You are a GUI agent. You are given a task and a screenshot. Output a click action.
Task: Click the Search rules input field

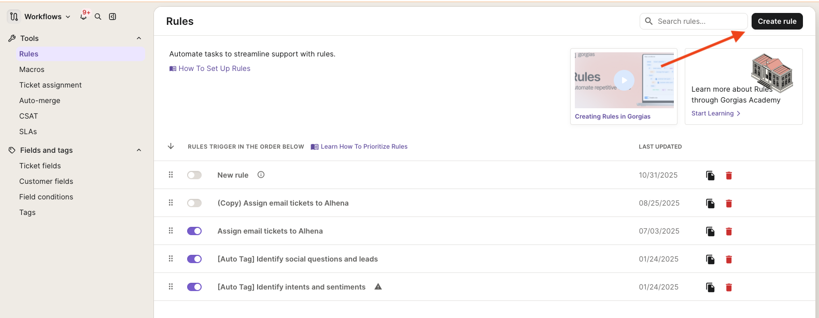[694, 21]
